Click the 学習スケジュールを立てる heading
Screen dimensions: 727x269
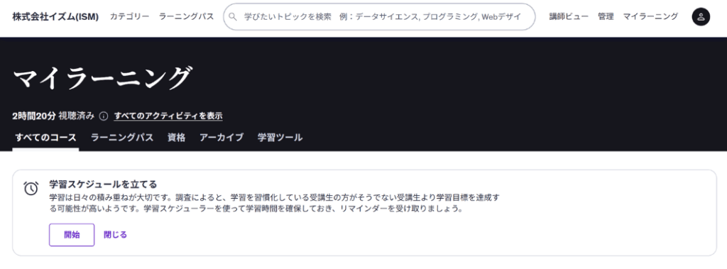click(x=103, y=184)
